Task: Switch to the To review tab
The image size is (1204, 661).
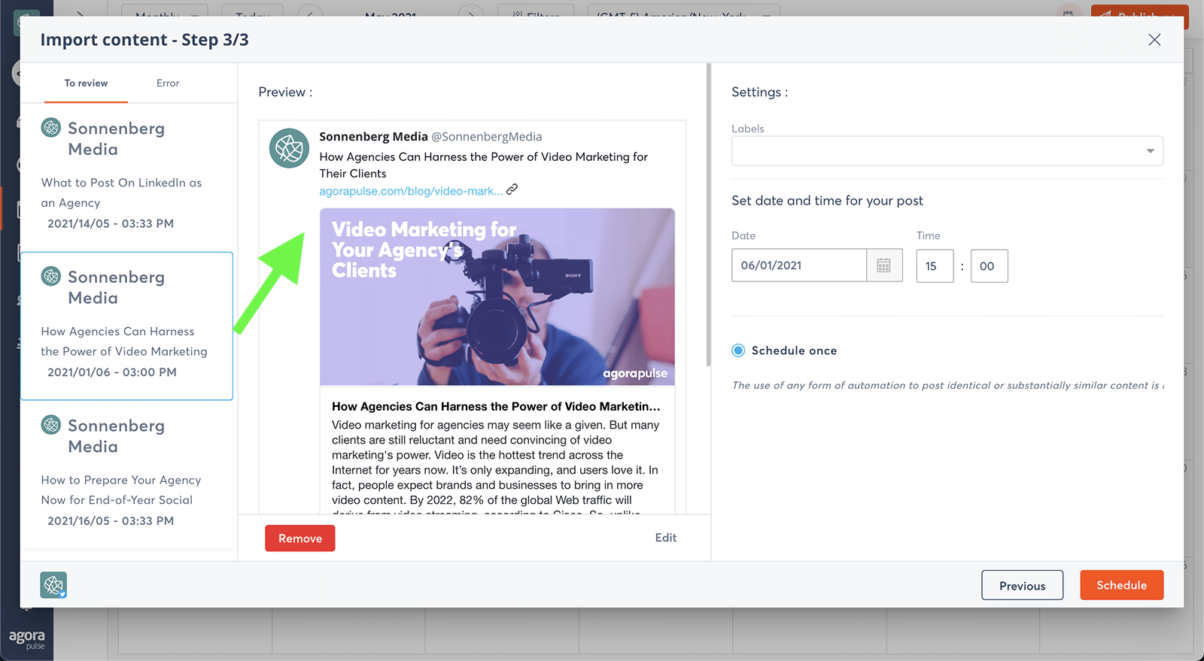Action: point(86,83)
